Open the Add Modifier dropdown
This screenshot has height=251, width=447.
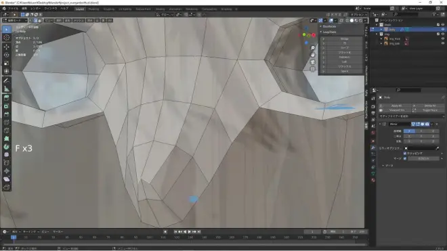click(411, 116)
